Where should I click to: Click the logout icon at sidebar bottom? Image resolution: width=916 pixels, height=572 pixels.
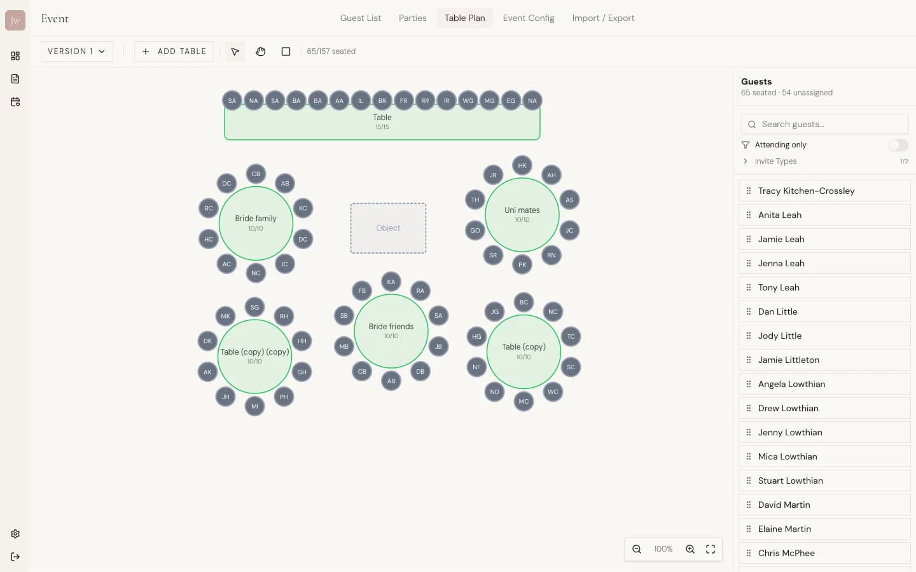pos(15,557)
